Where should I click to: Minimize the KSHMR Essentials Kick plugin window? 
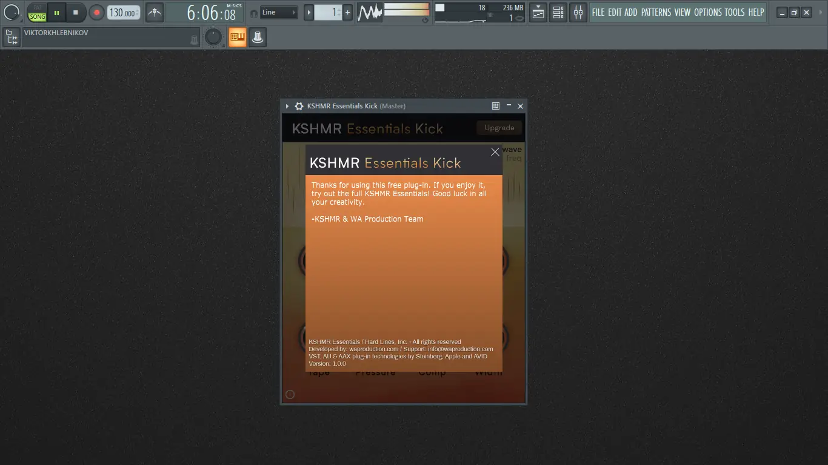509,106
